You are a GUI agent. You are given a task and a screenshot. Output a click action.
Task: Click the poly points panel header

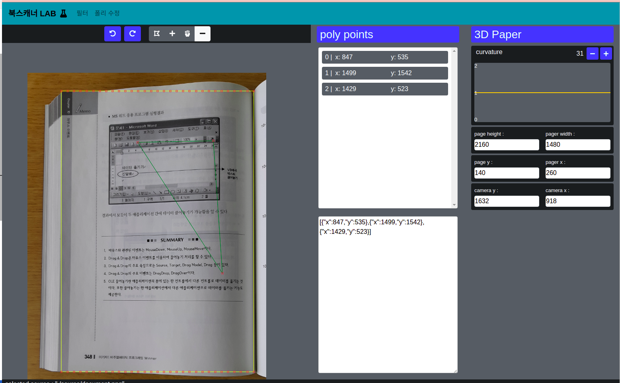coord(388,35)
